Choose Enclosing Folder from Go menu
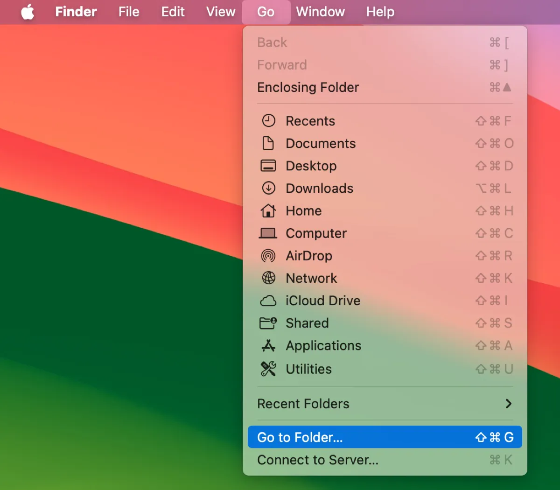Viewport: 560px width, 490px height. click(x=385, y=87)
